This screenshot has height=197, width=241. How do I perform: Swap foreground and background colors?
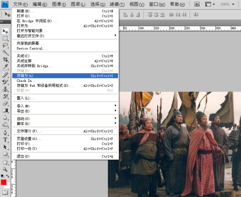(8, 176)
